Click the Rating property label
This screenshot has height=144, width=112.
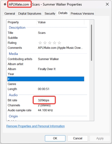[x=12, y=43]
